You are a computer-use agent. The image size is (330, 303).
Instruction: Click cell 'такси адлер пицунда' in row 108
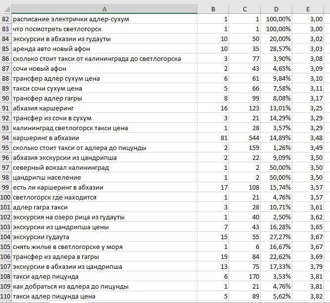coord(104,276)
